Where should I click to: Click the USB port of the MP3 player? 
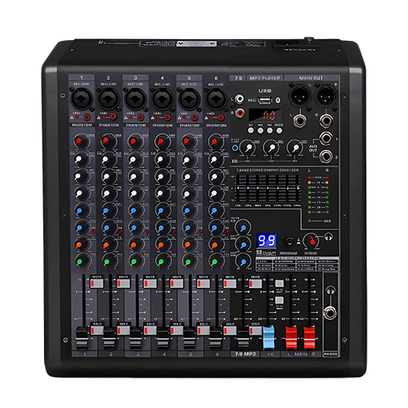(264, 100)
